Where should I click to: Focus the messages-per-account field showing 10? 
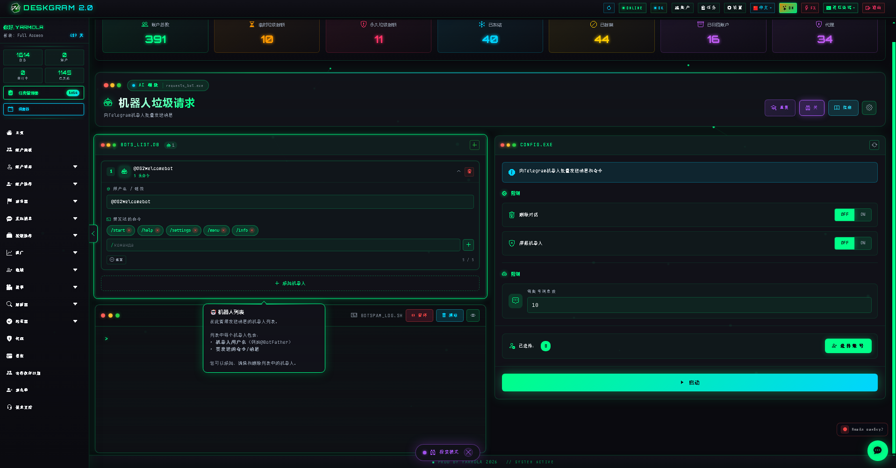tap(699, 305)
